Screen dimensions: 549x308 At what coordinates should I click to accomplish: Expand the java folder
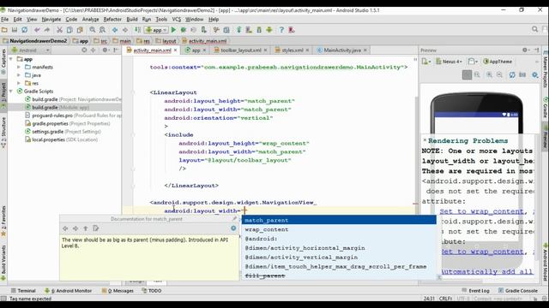(19, 75)
